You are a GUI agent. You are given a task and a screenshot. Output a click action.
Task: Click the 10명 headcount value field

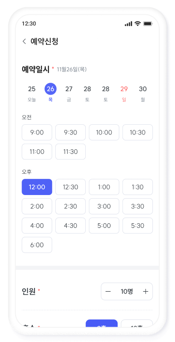pos(127,292)
